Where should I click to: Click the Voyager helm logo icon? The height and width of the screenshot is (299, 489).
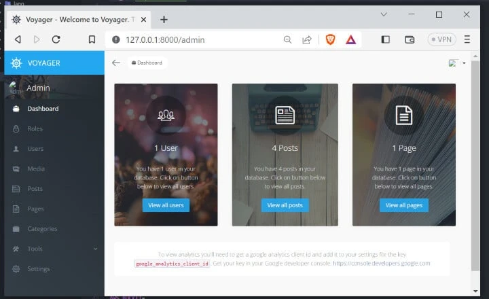(x=16, y=63)
